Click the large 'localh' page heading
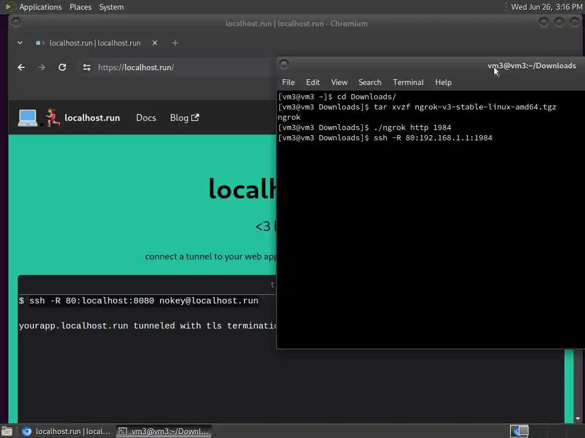The height and width of the screenshot is (438, 585). point(242,189)
